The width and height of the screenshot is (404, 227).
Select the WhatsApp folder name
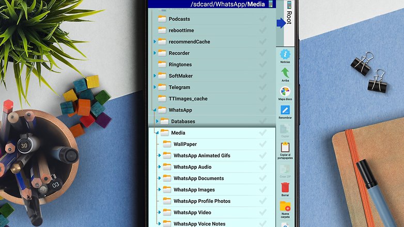180,110
